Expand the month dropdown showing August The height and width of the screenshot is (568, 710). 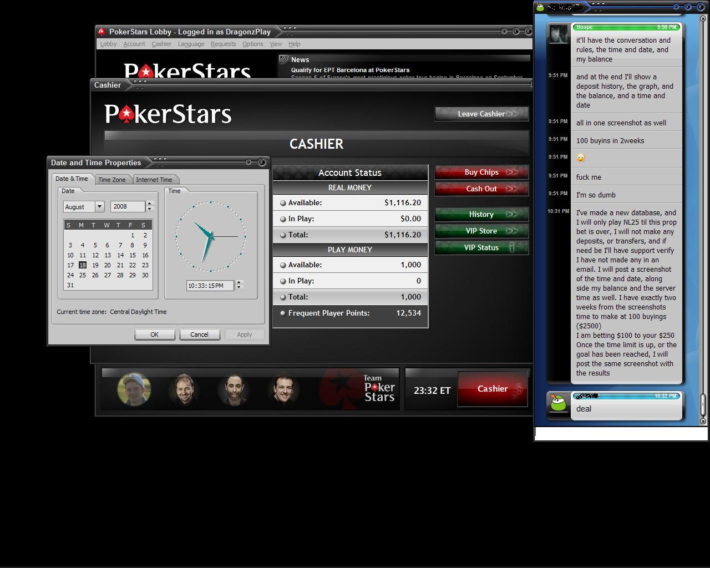[99, 206]
